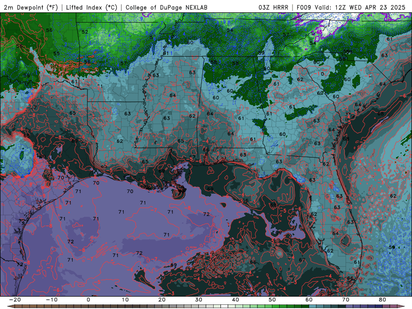
Task: Click the '10' color scale label
Action: pos(125,300)
